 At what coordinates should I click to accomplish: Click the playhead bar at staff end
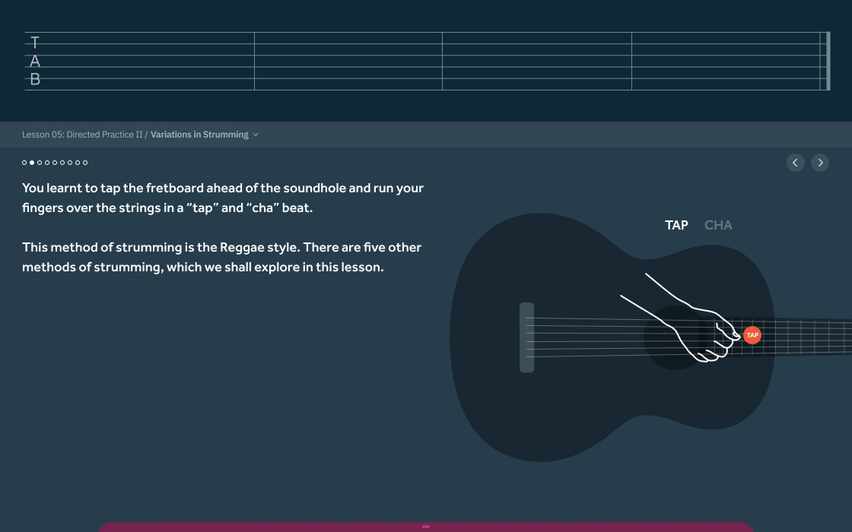tap(828, 61)
